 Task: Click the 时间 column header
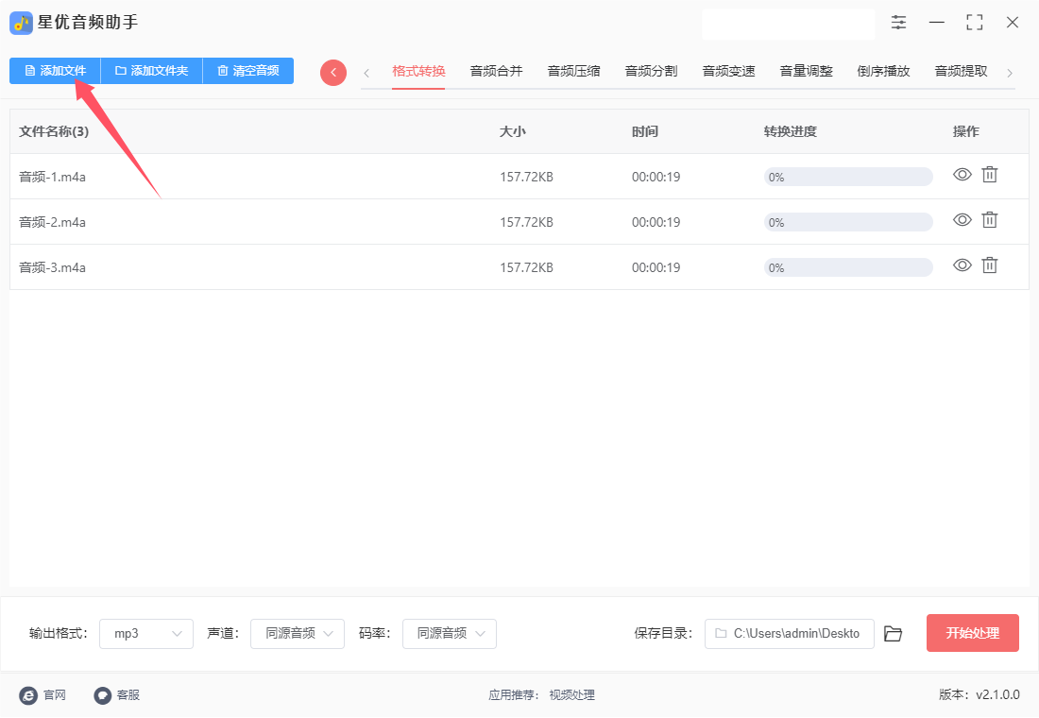pos(645,131)
